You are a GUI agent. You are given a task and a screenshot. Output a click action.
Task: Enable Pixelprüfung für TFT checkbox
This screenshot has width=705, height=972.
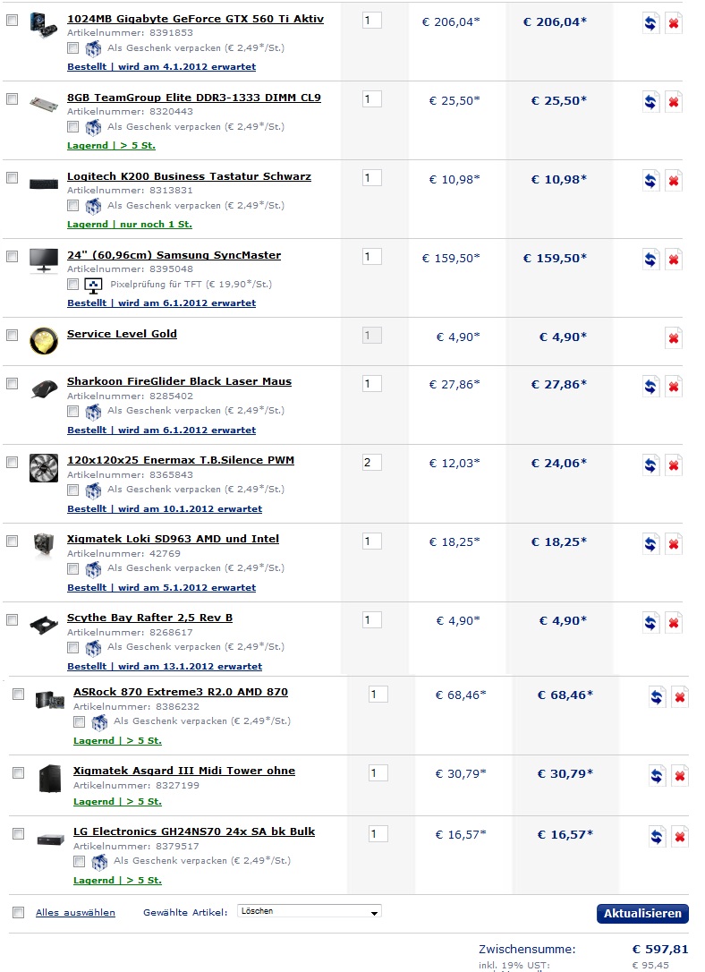click(73, 284)
